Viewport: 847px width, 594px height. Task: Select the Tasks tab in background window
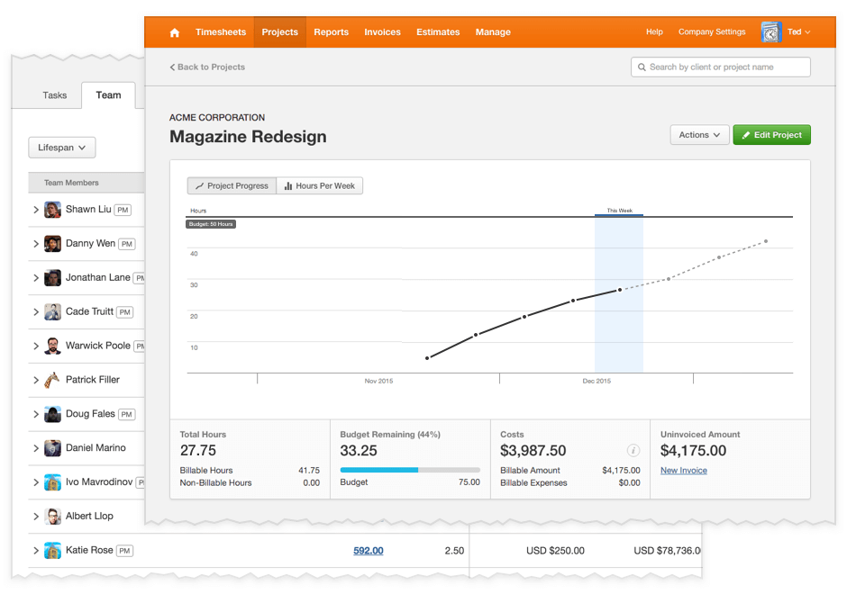click(55, 95)
